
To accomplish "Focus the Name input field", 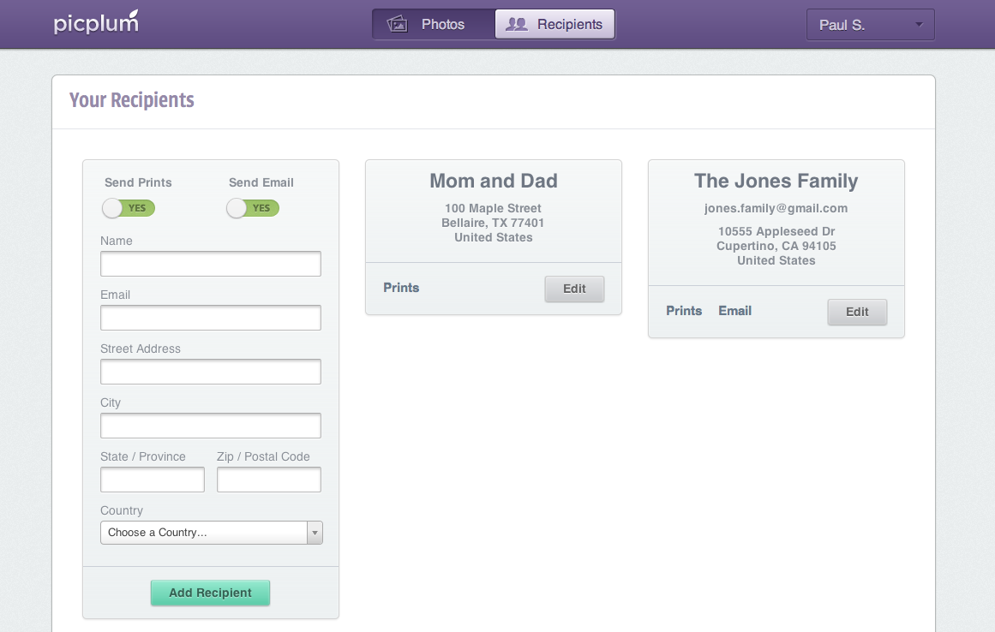I will (x=211, y=264).
